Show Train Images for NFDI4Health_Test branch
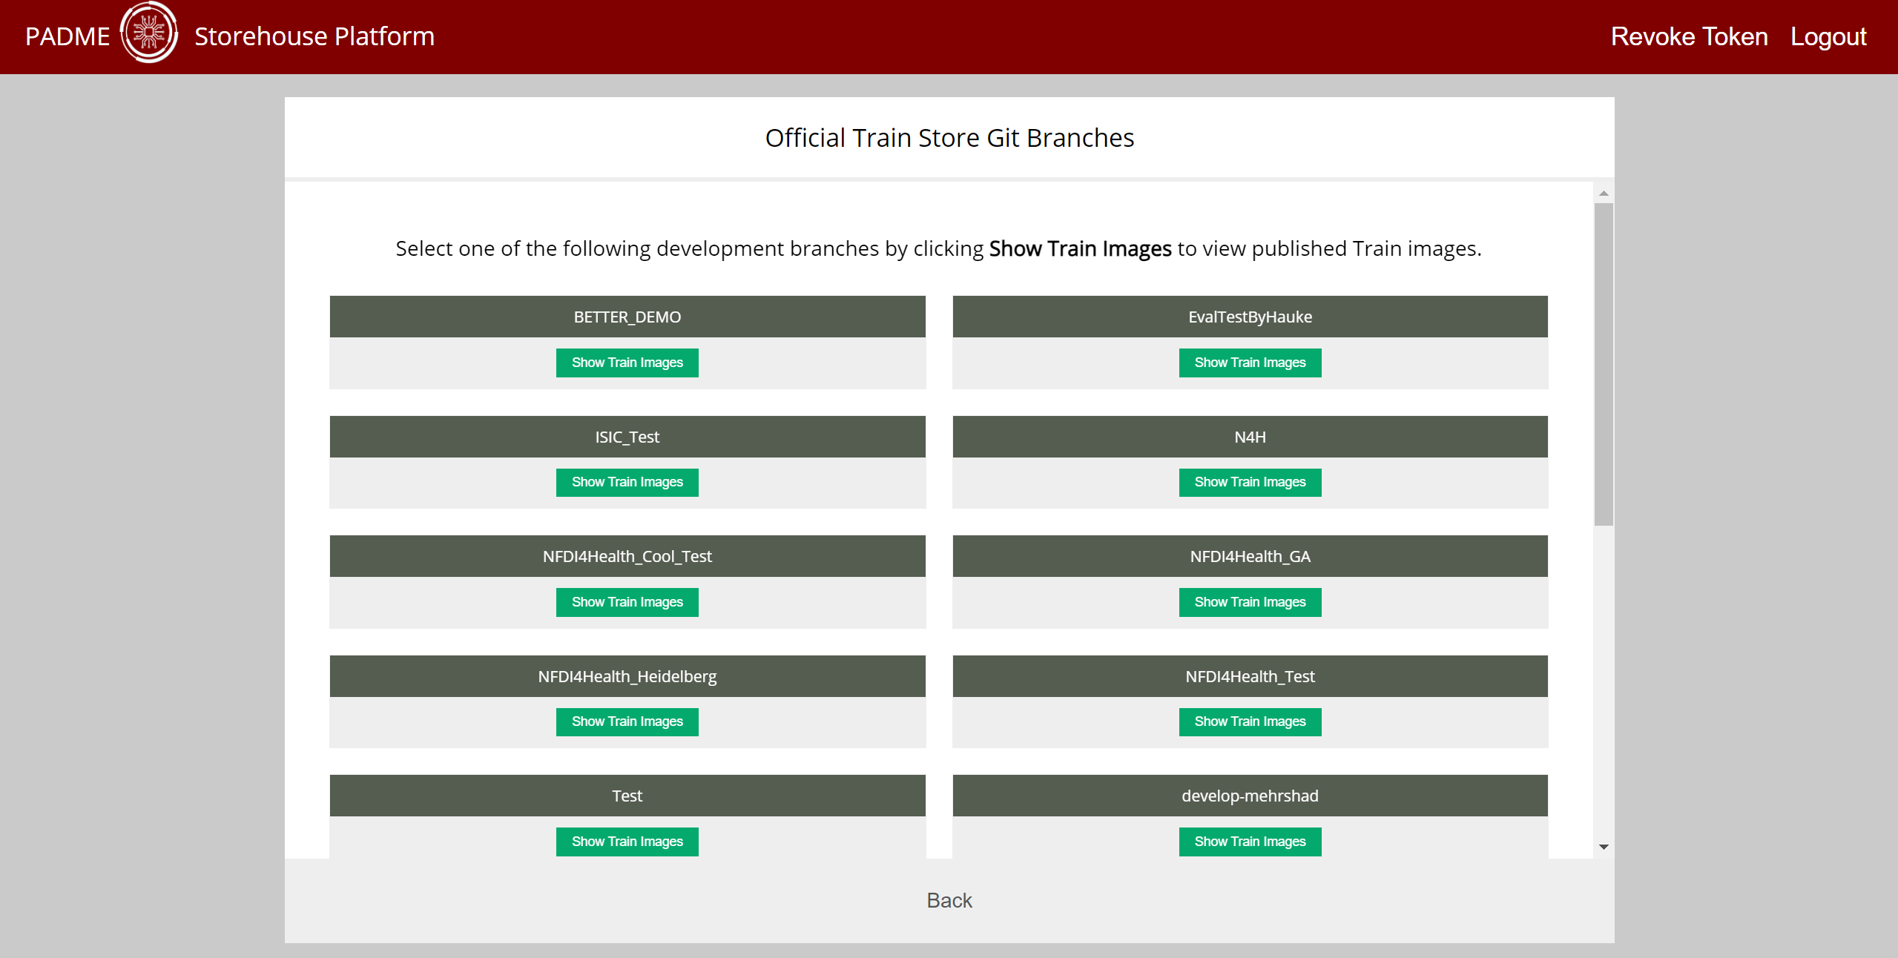The image size is (1898, 958). pos(1250,721)
